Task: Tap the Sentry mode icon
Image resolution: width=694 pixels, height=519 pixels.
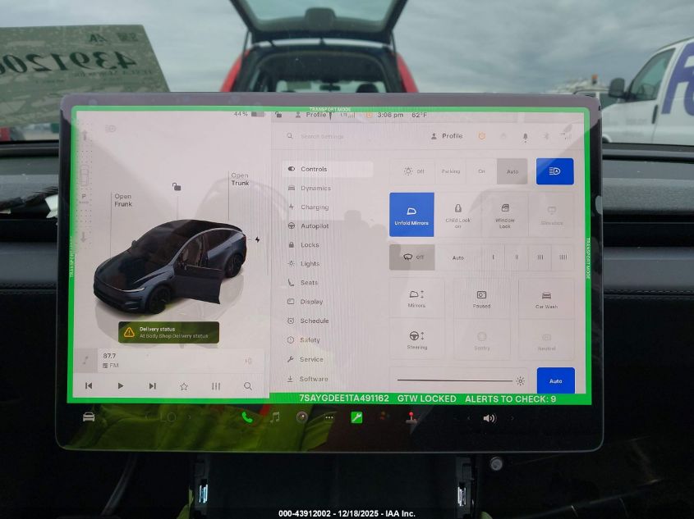Action: pyautogui.click(x=480, y=338)
